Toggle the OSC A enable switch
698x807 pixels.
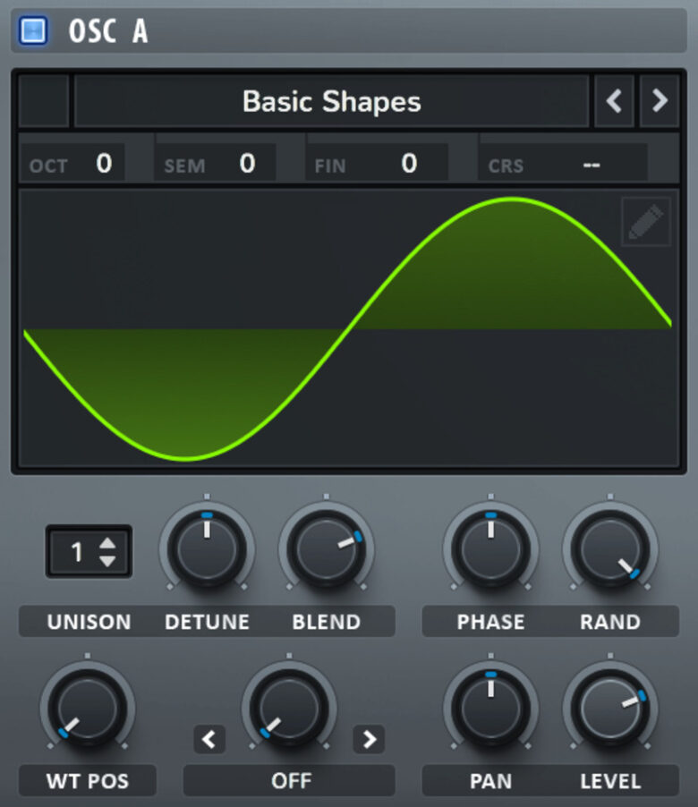pyautogui.click(x=33, y=31)
